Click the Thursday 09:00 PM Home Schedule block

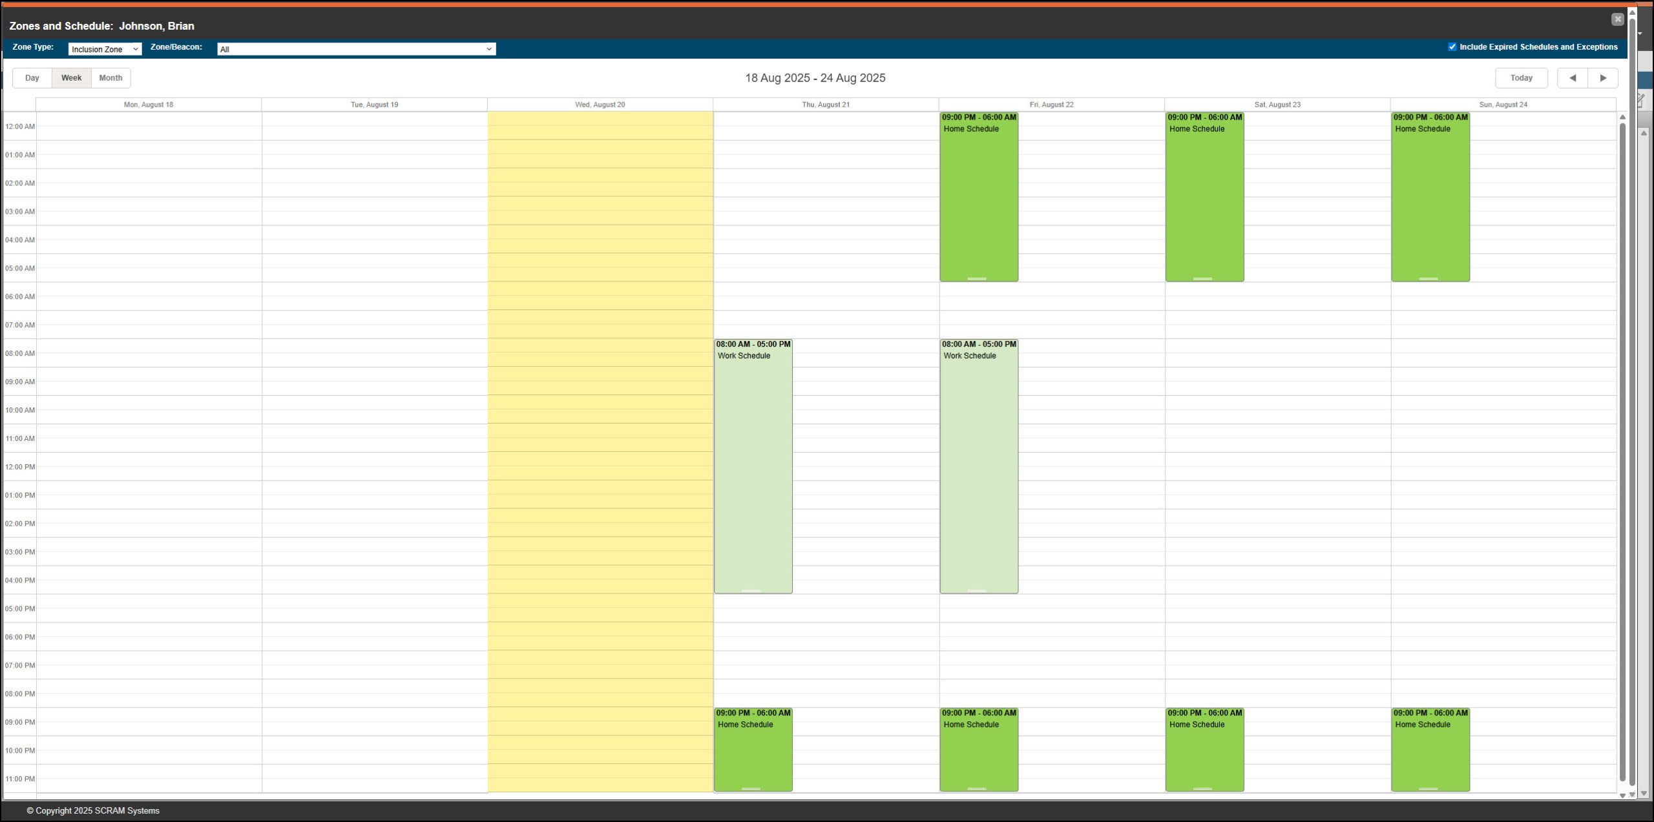(753, 749)
